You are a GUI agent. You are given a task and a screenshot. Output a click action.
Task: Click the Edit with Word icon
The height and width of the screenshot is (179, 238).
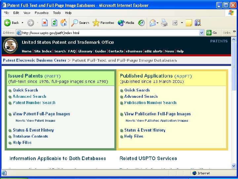point(175,23)
